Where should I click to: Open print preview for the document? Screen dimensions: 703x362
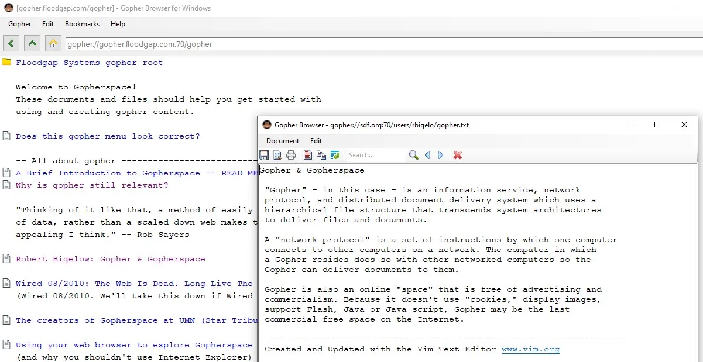tap(277, 154)
